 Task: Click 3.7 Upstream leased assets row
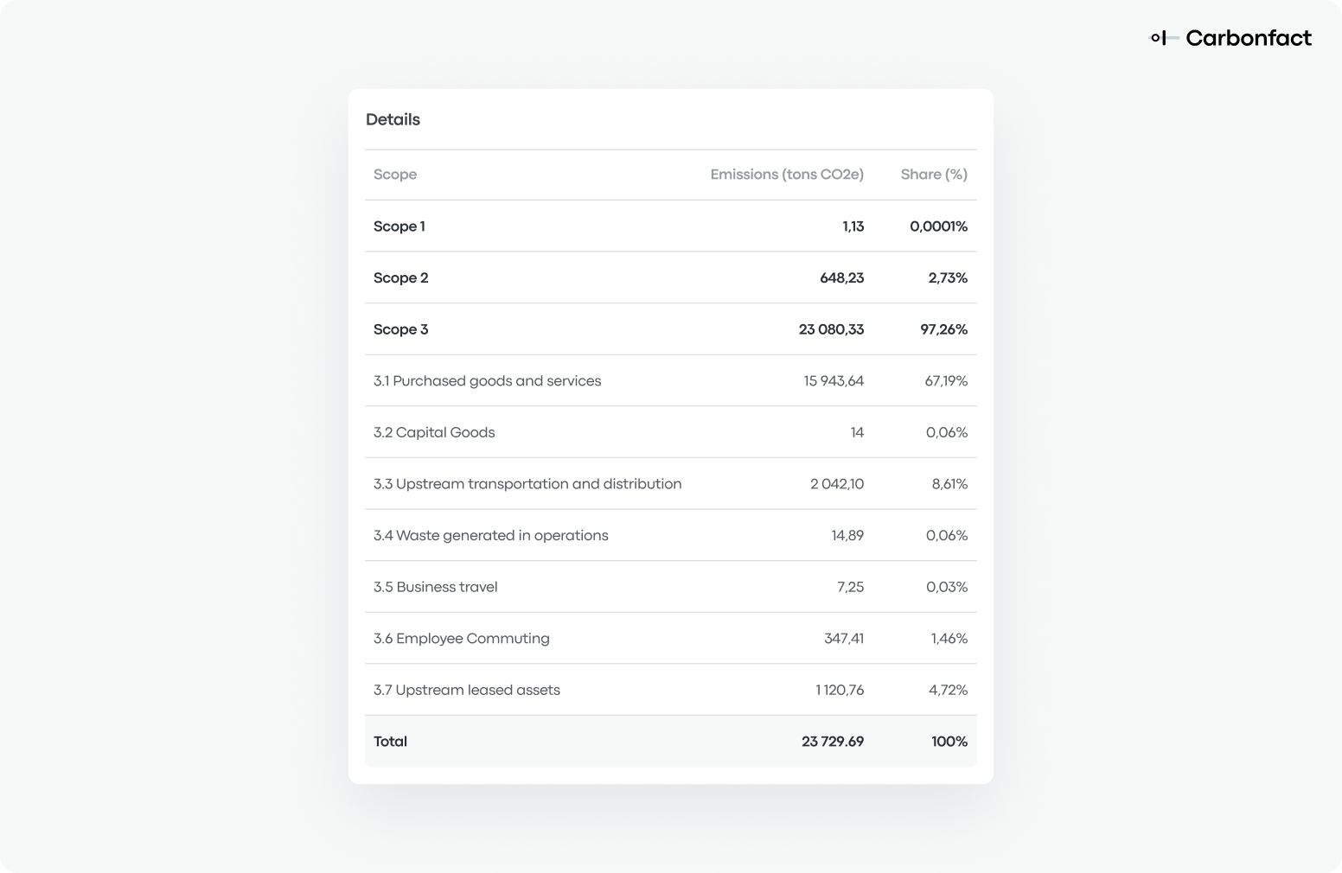click(671, 690)
